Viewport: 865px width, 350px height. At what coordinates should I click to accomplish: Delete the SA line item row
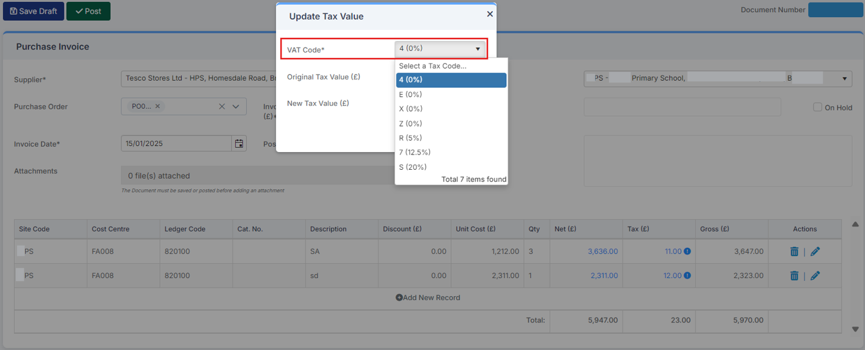click(x=794, y=251)
